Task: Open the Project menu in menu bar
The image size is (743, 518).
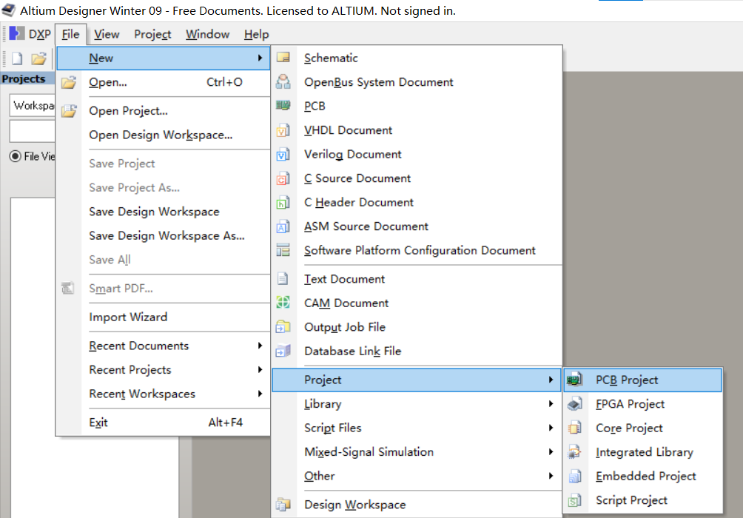Action: 152,34
